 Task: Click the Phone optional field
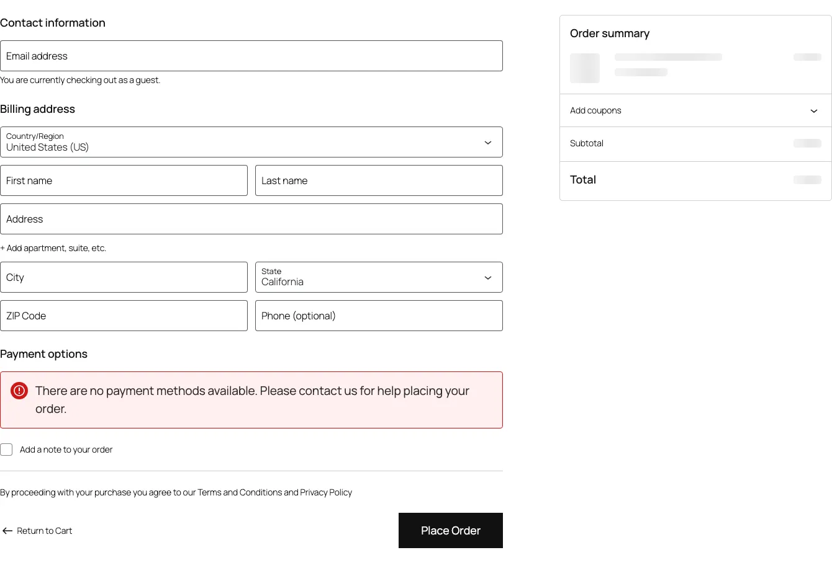coord(379,316)
